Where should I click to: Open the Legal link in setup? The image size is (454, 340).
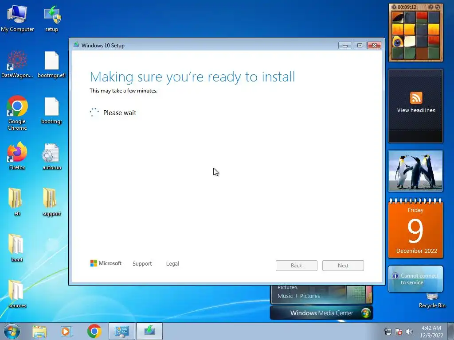pos(172,264)
